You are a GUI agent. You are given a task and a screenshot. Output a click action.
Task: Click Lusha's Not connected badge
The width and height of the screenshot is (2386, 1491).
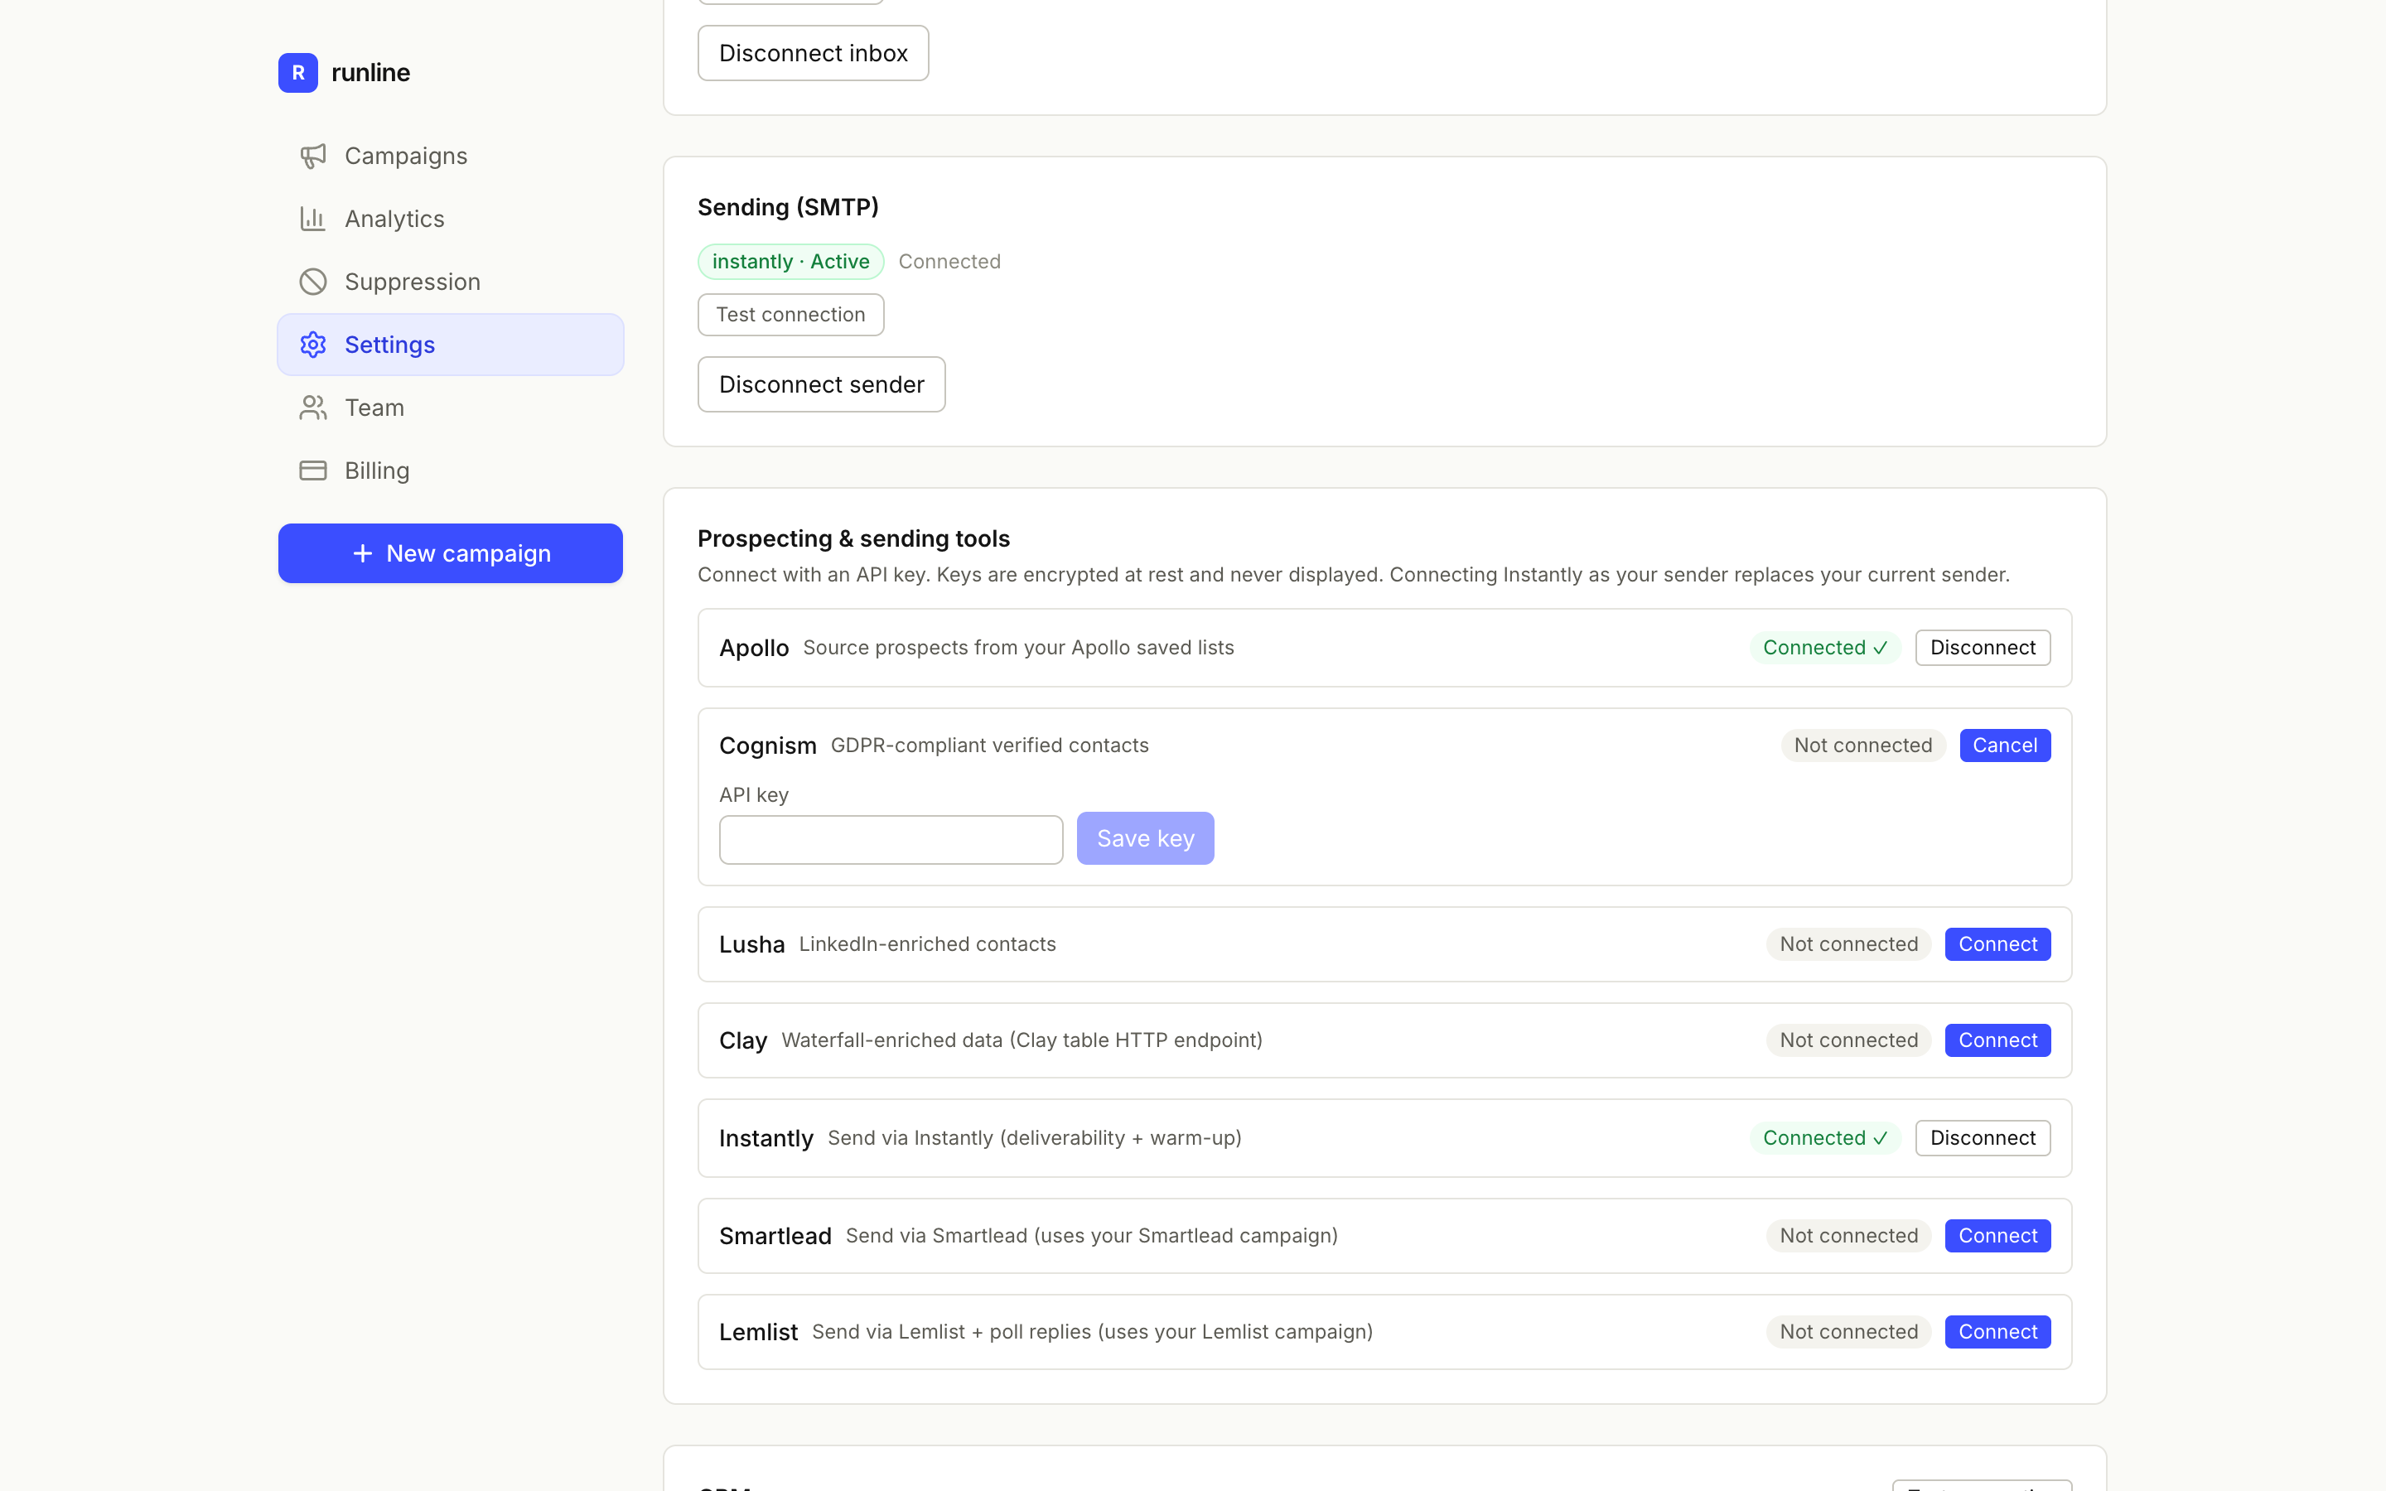click(x=1848, y=944)
